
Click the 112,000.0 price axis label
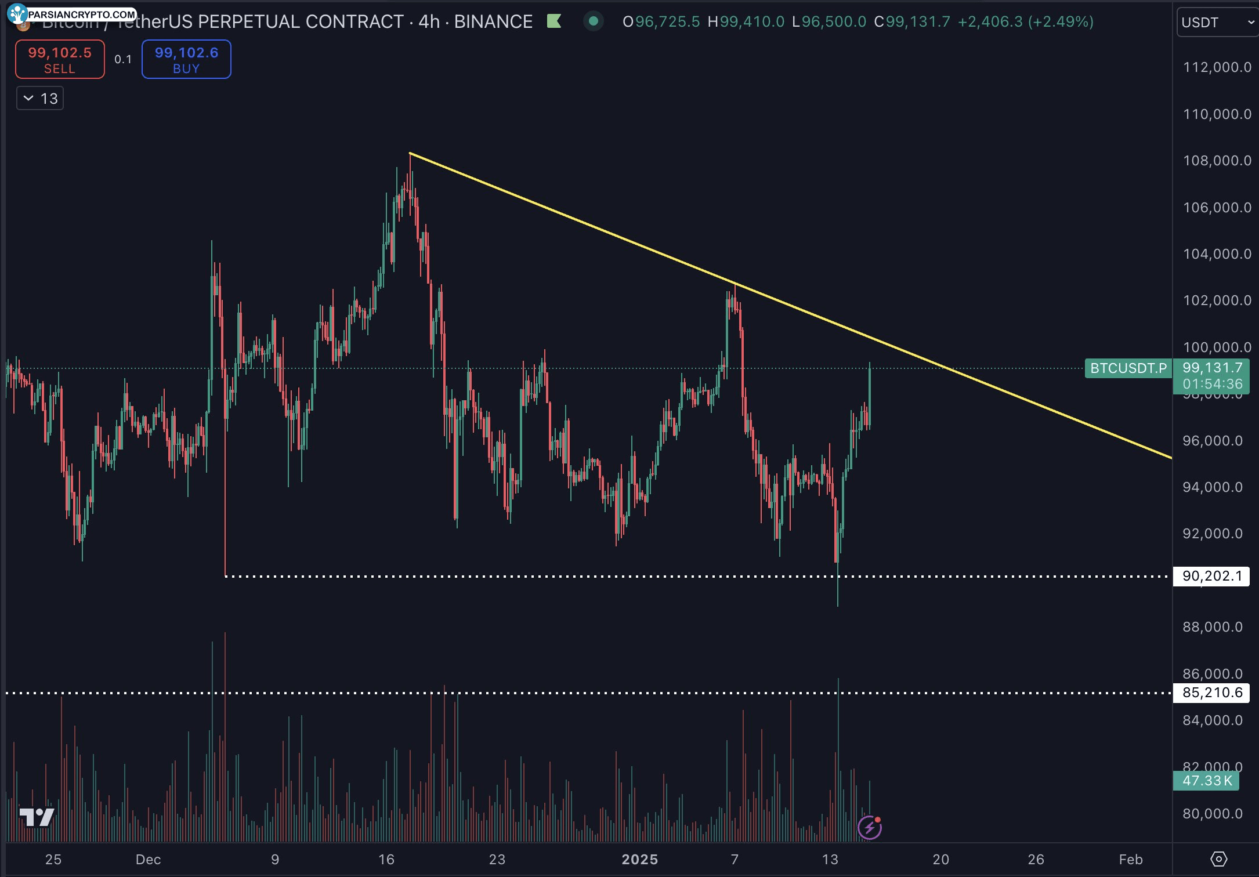1217,67
